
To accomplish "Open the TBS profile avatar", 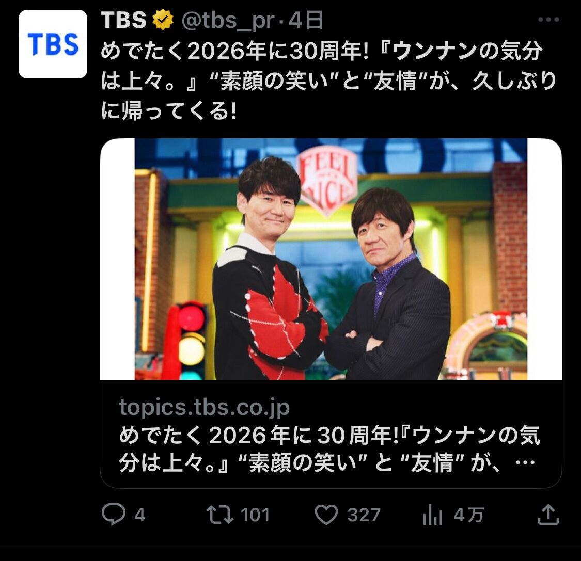I will tap(53, 44).
